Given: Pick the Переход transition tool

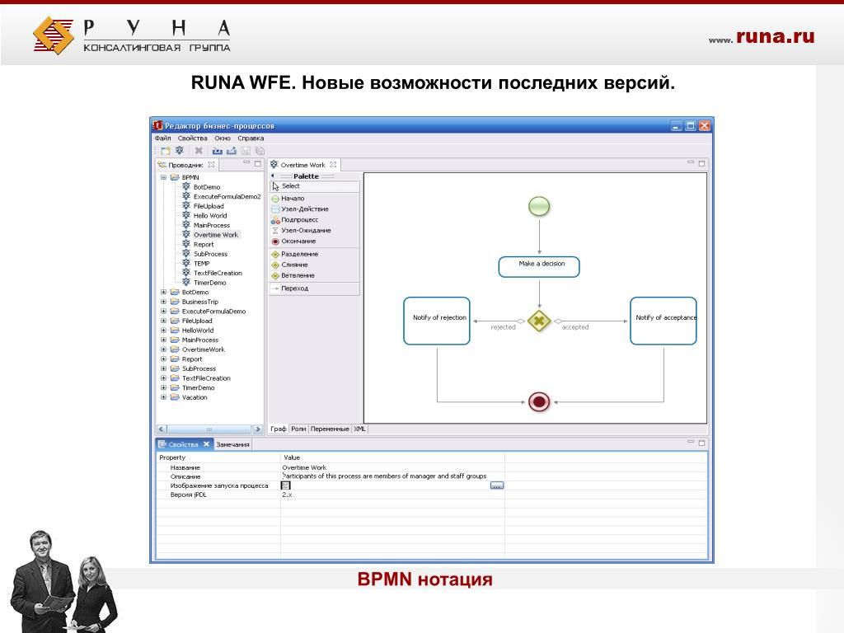Looking at the screenshot, I should point(314,288).
